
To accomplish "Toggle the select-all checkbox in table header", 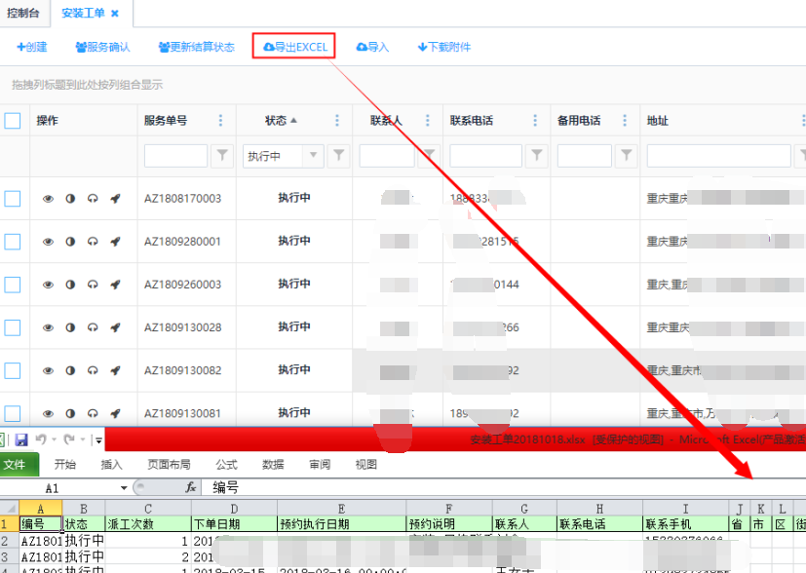I will (x=13, y=121).
